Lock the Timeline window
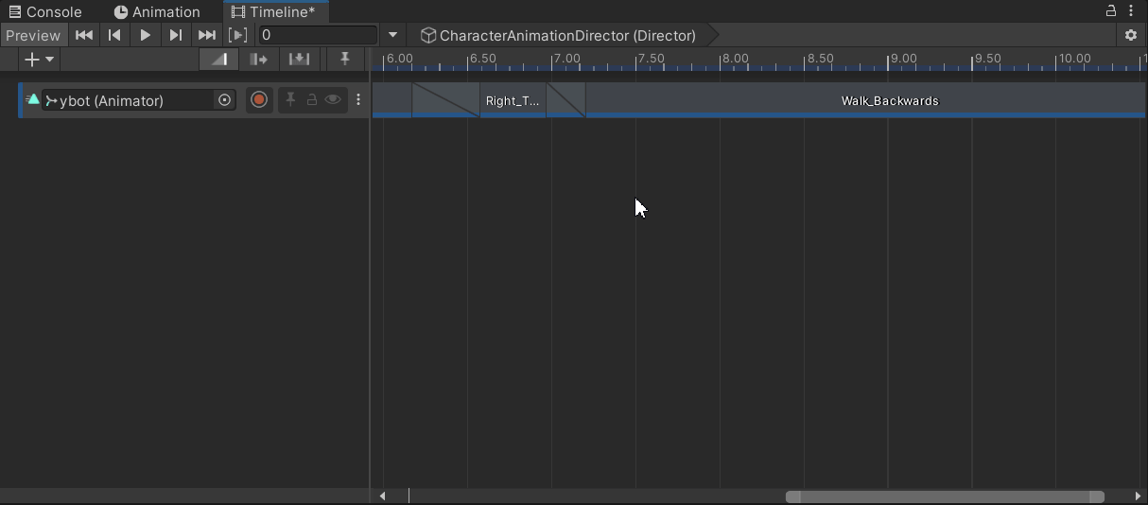The height and width of the screenshot is (505, 1148). point(1111,11)
